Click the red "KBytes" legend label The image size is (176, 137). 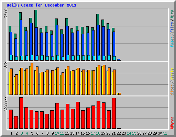[x=172, y=123]
